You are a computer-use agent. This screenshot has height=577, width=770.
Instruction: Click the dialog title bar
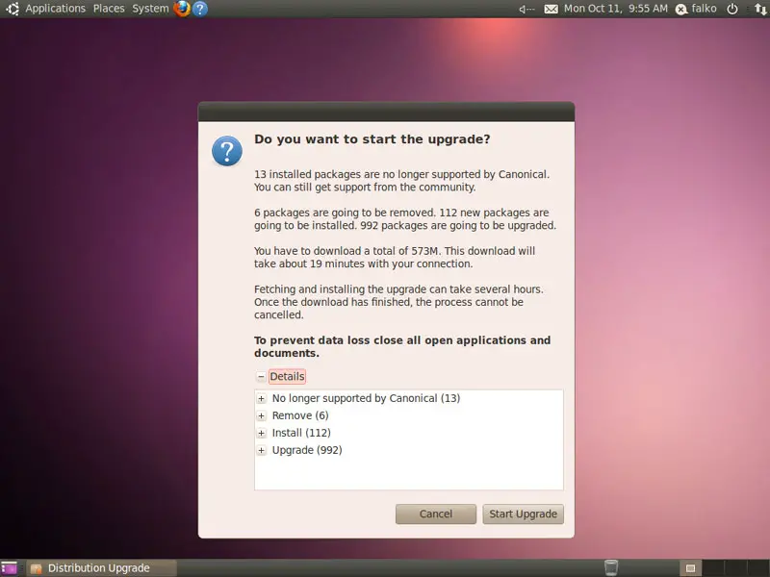point(386,112)
